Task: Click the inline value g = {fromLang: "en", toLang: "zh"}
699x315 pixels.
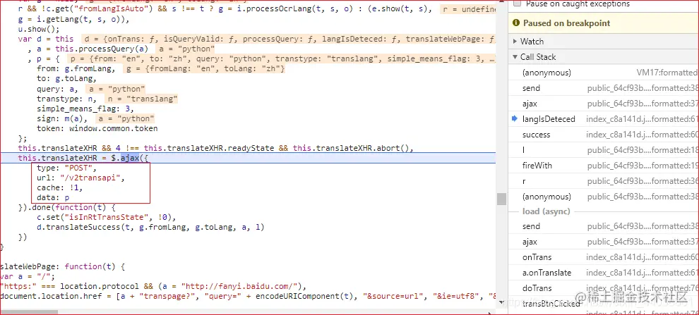Action: 204,69
